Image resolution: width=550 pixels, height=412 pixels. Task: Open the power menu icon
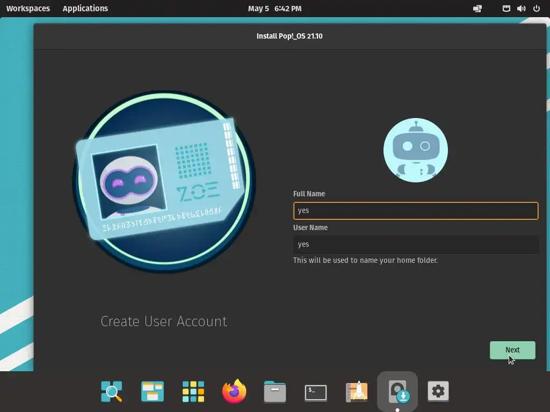click(537, 9)
